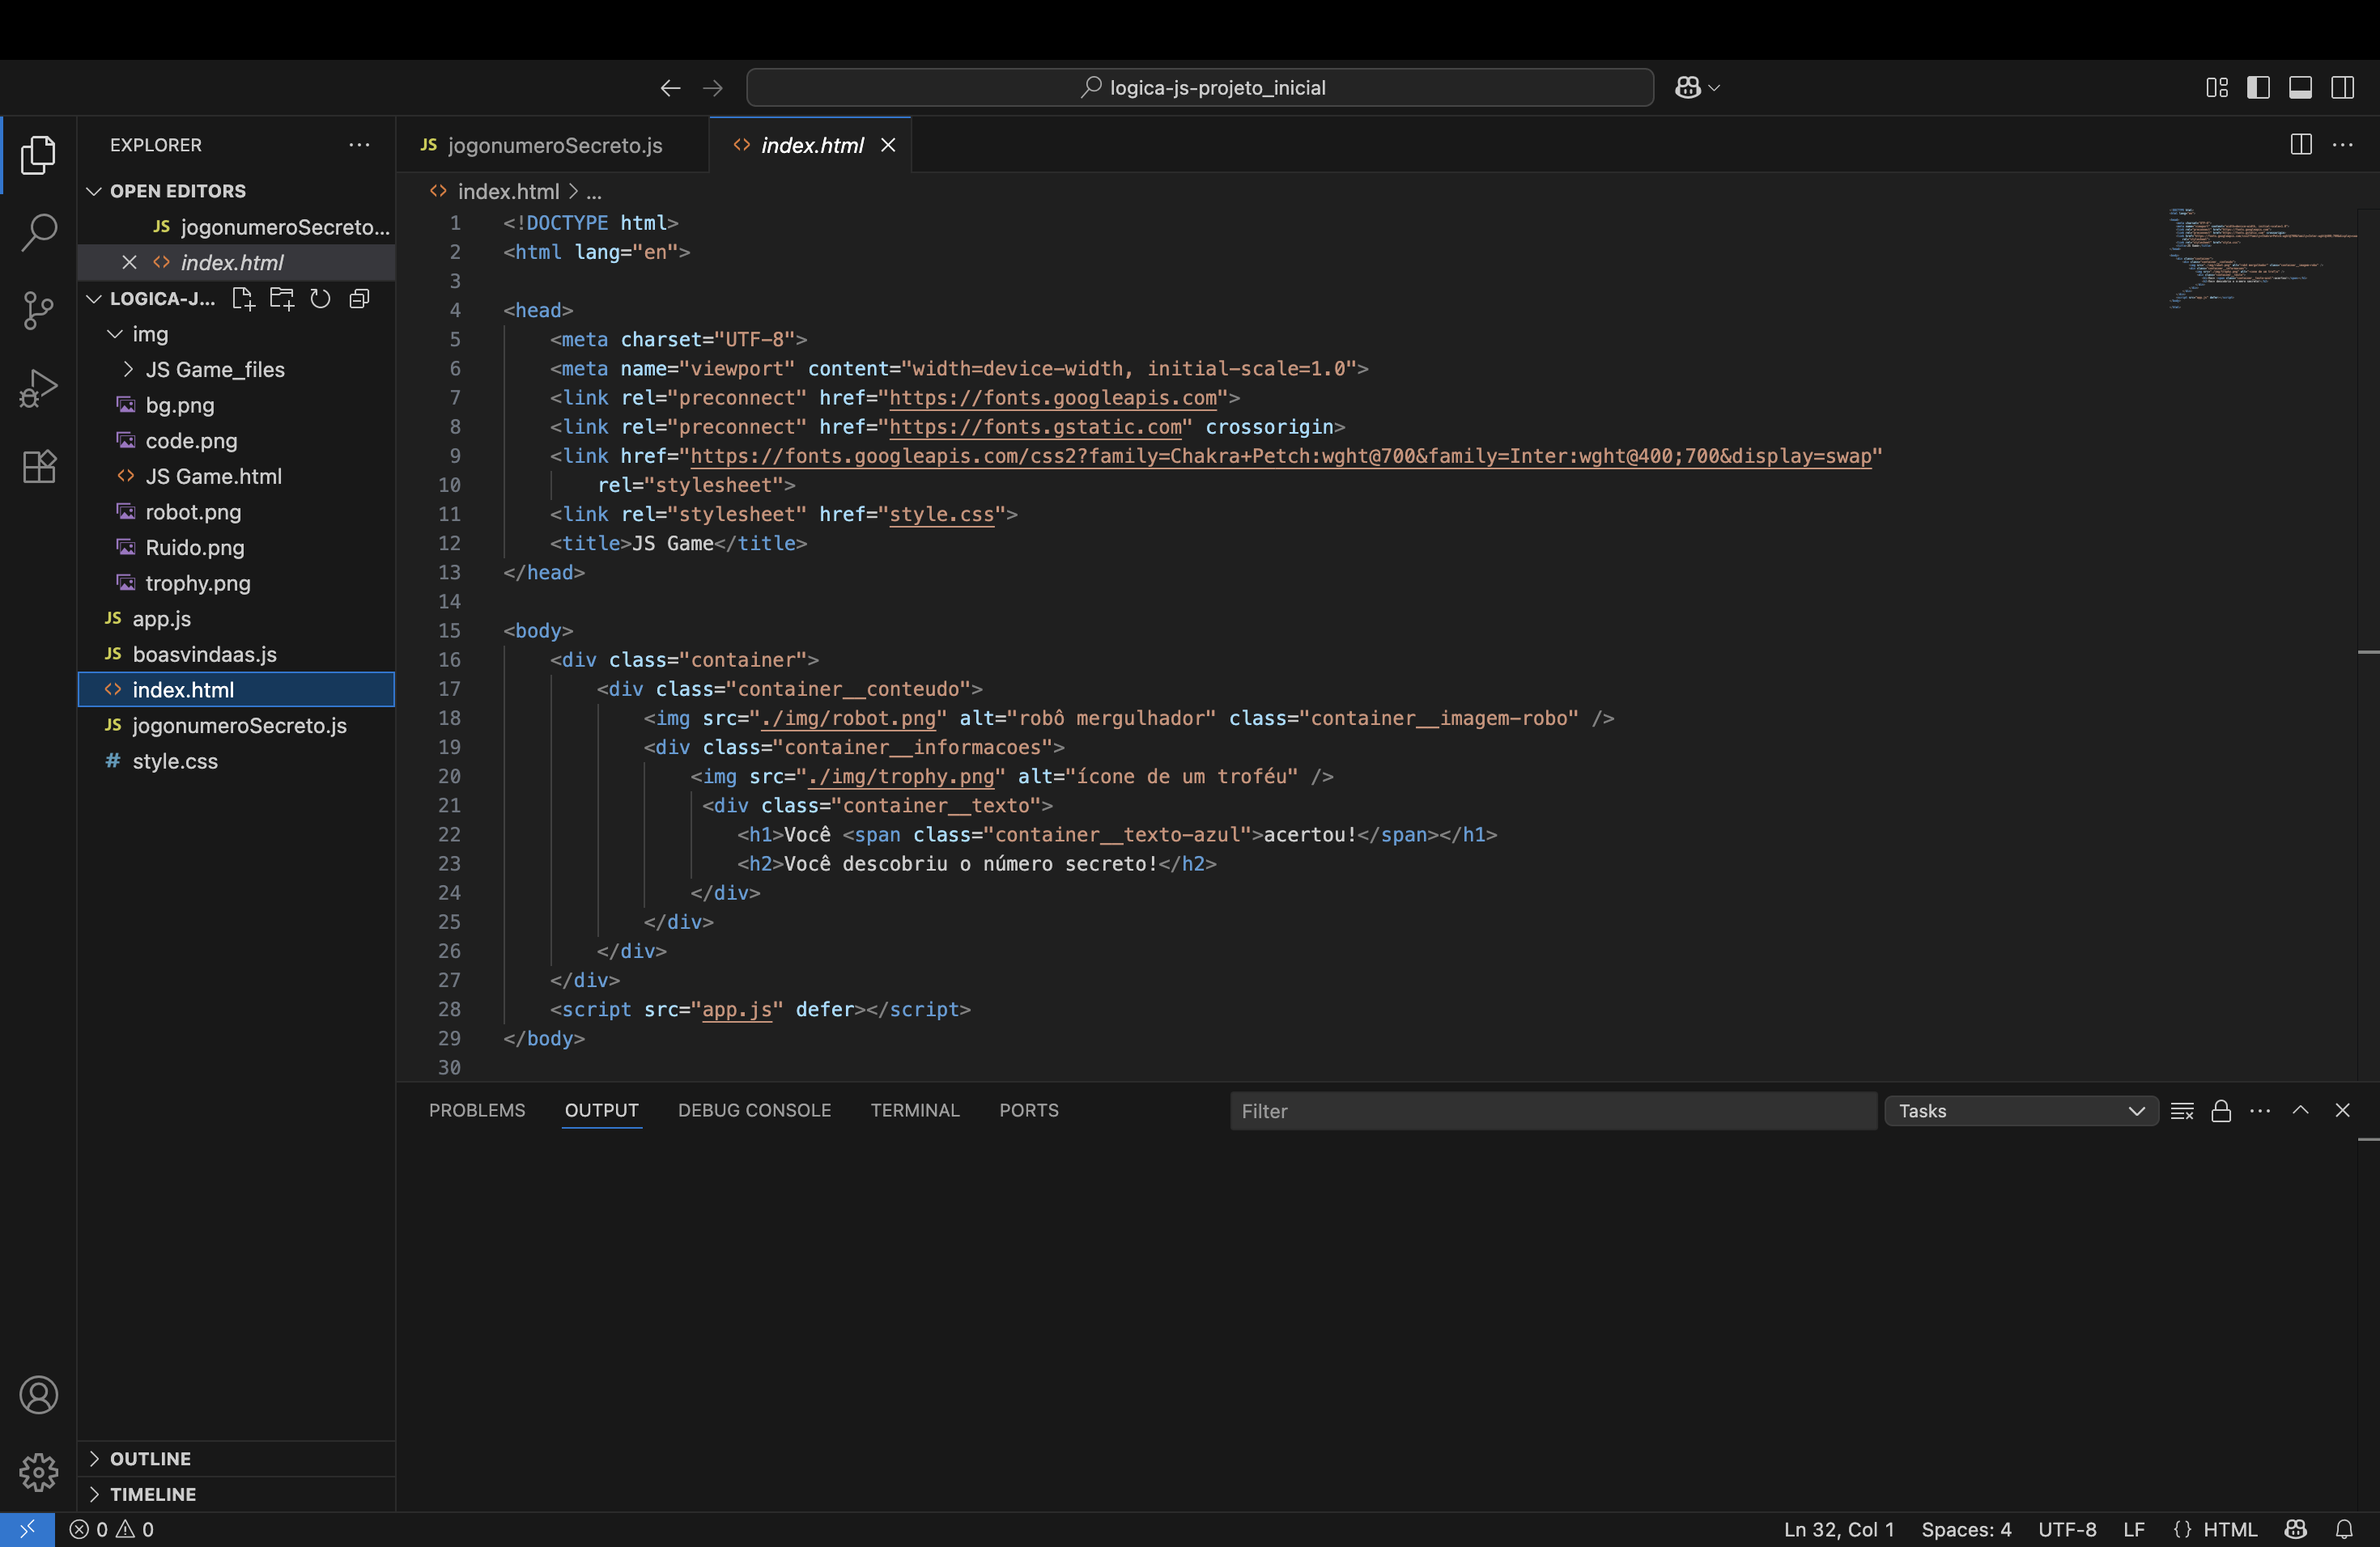Open the Copilot chat menu in title bar
Screen dimensions: 2380x1547
pos(1697,88)
